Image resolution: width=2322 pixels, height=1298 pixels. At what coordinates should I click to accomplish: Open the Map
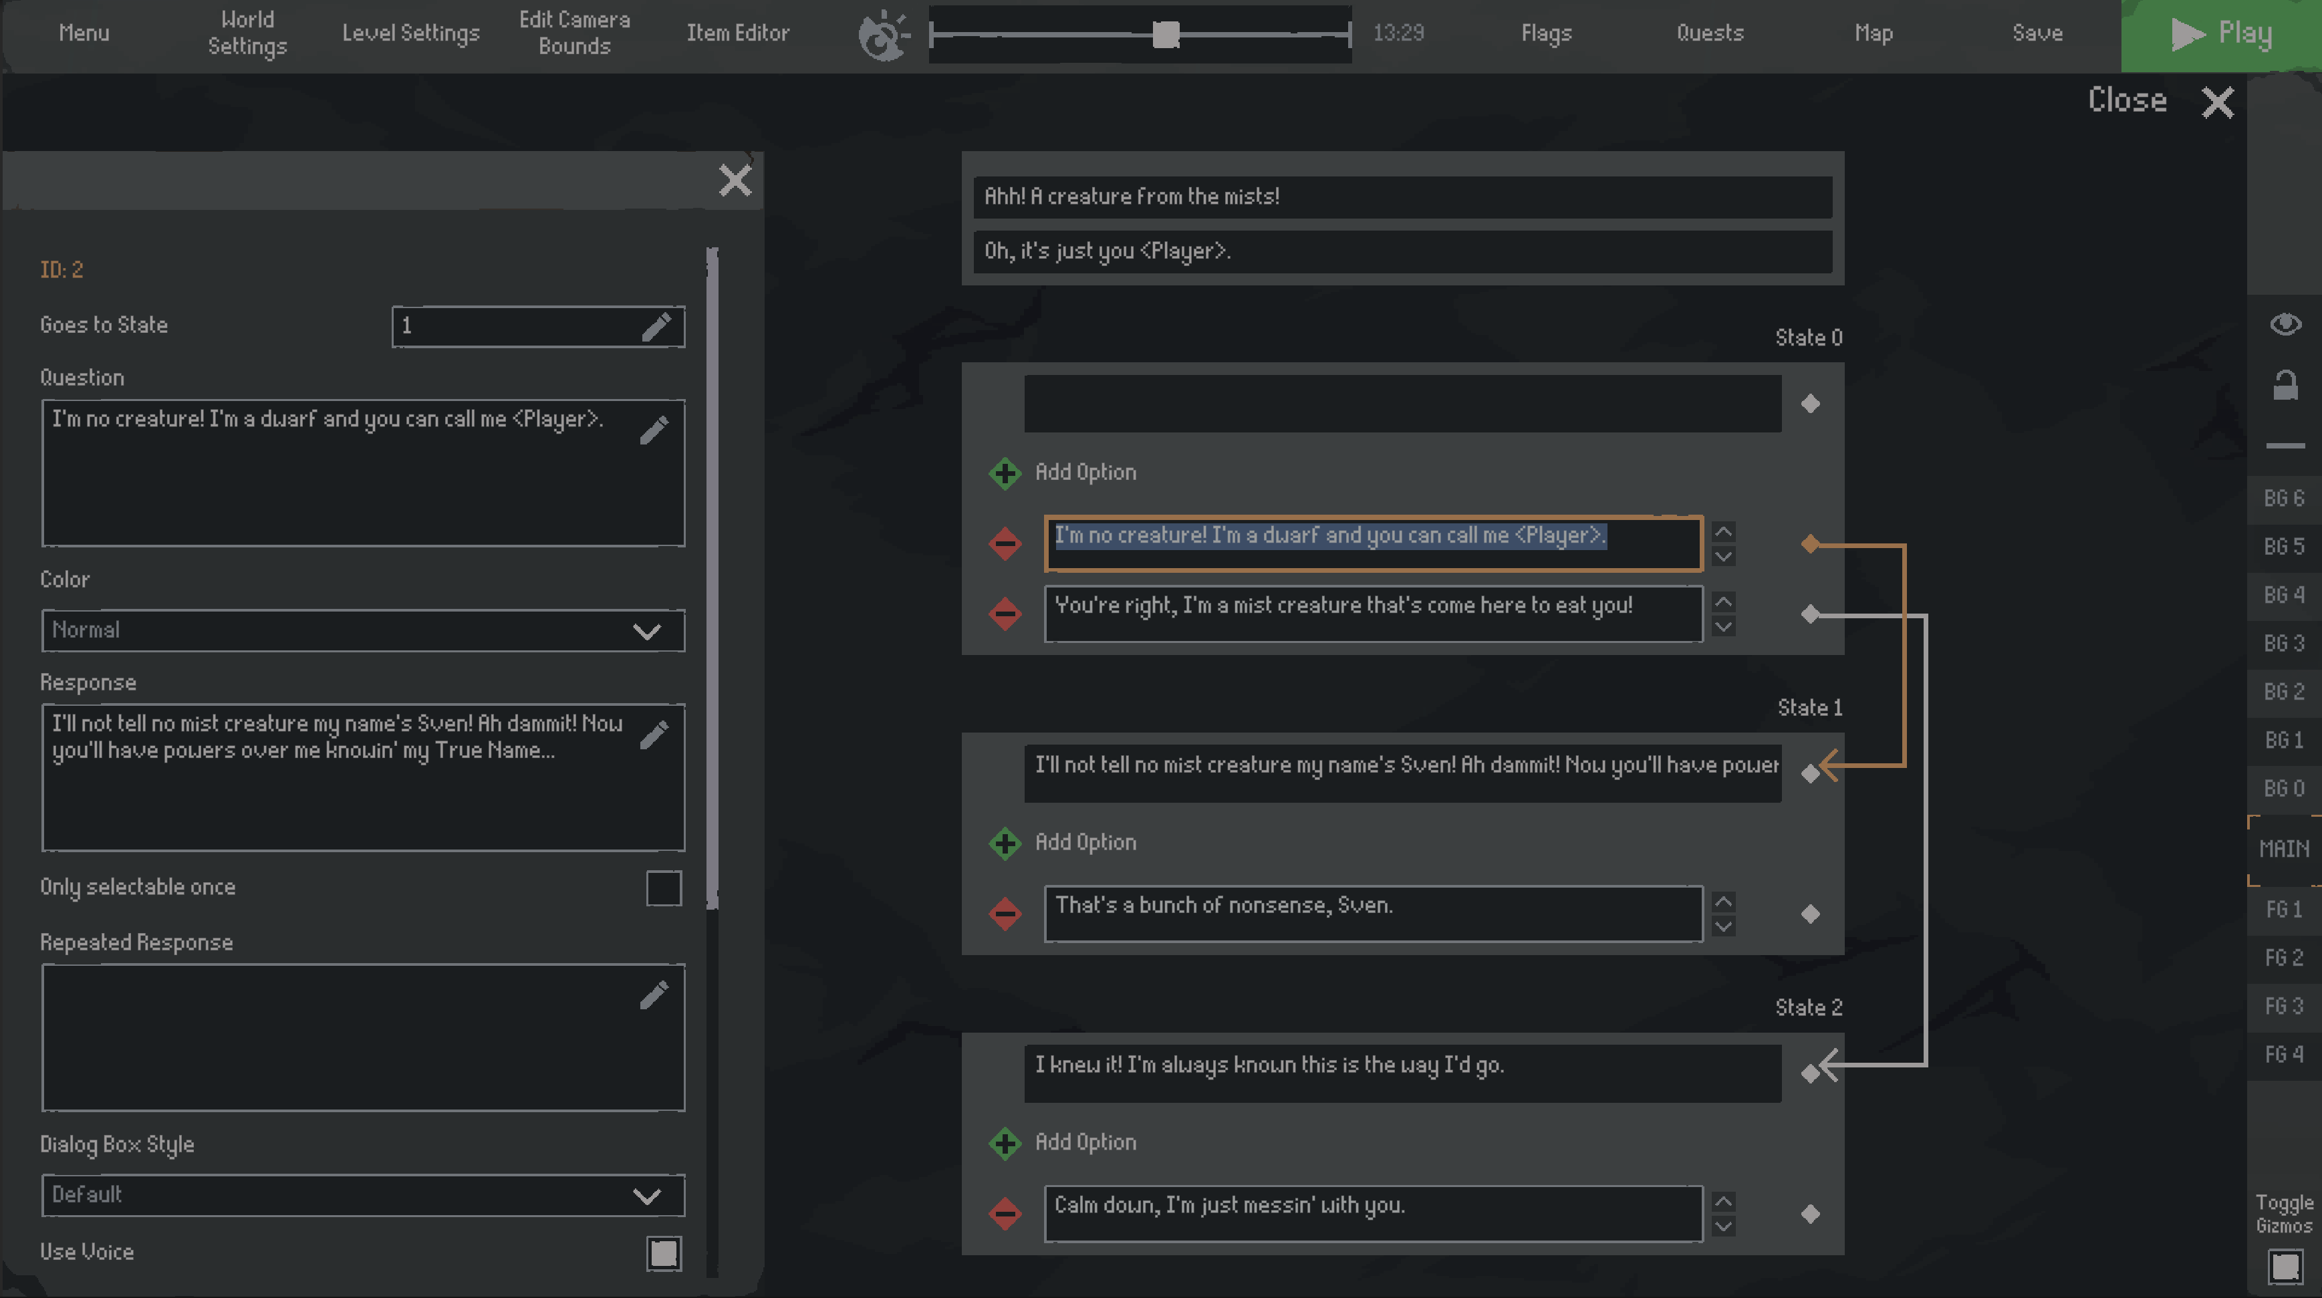pyautogui.click(x=1873, y=33)
